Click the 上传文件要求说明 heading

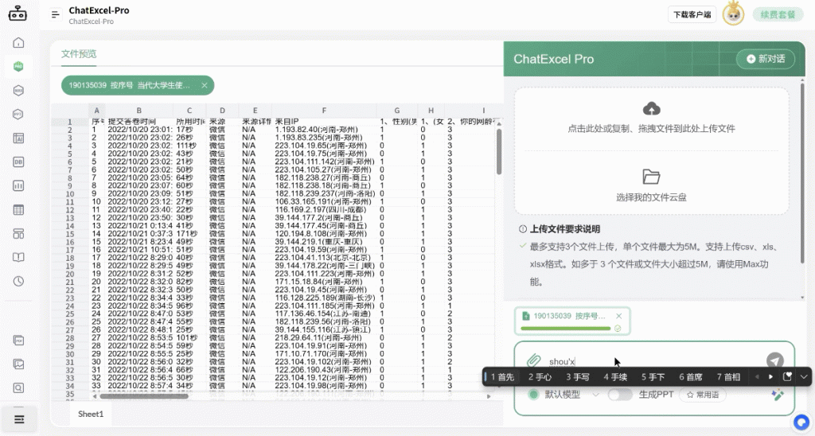[x=564, y=229]
